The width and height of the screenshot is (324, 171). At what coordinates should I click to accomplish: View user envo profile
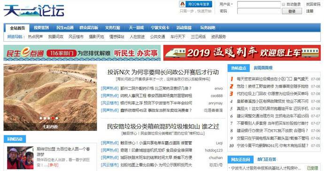click(219, 89)
